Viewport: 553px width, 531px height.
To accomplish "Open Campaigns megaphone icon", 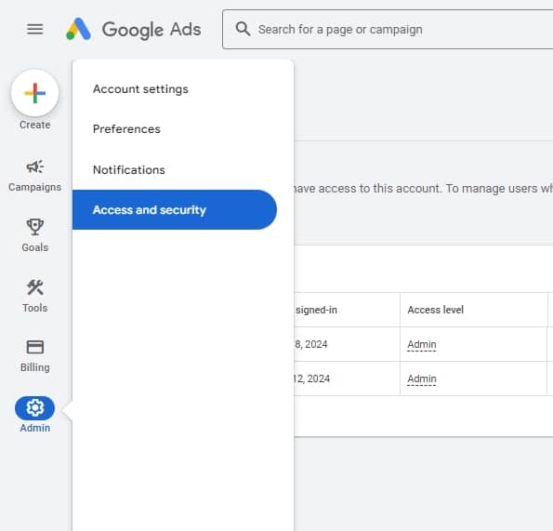I will pyautogui.click(x=35, y=166).
